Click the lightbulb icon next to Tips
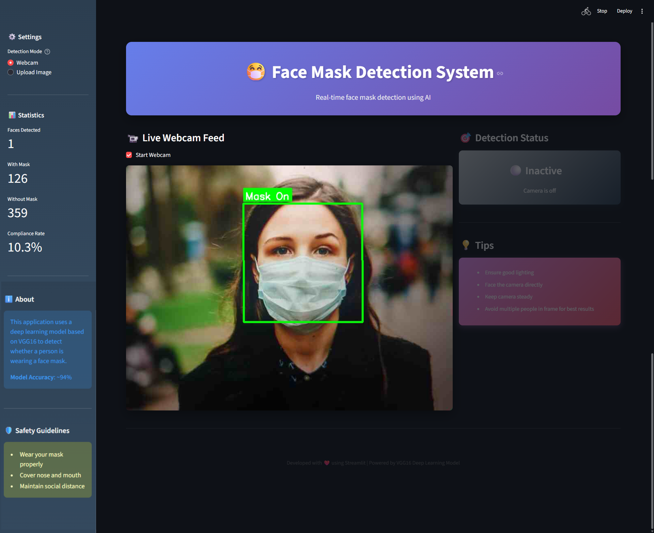 point(466,245)
